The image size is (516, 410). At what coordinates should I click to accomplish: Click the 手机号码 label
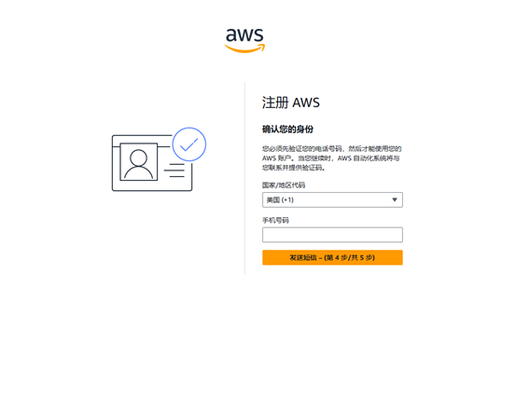point(275,220)
